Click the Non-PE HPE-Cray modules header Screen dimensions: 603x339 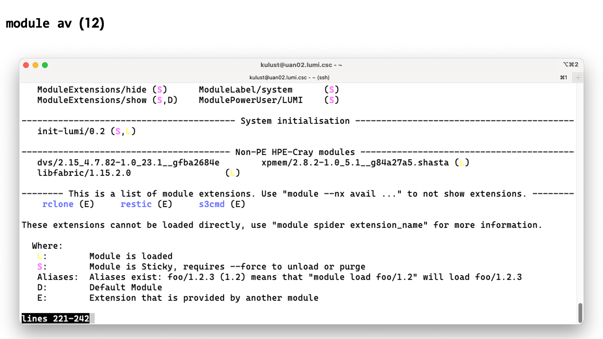pos(295,152)
